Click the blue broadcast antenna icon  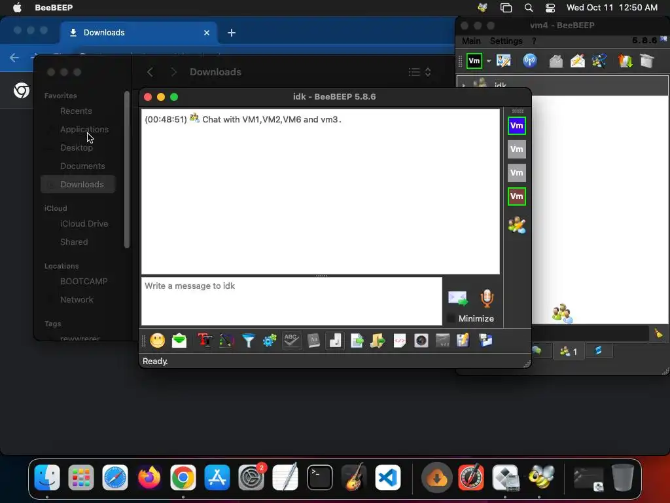[x=530, y=61]
